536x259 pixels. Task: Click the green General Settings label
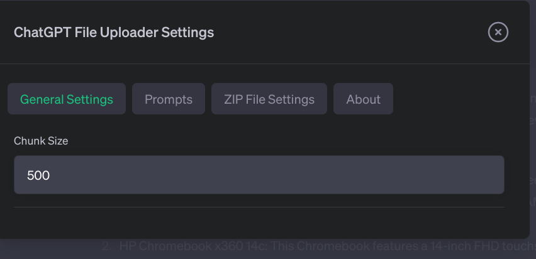(67, 99)
